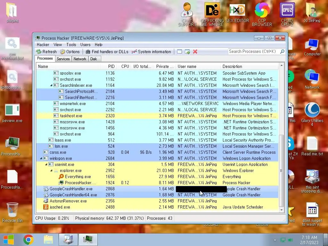Select the Processes tab
Viewport: 328px width, 246px height.
[45, 58]
